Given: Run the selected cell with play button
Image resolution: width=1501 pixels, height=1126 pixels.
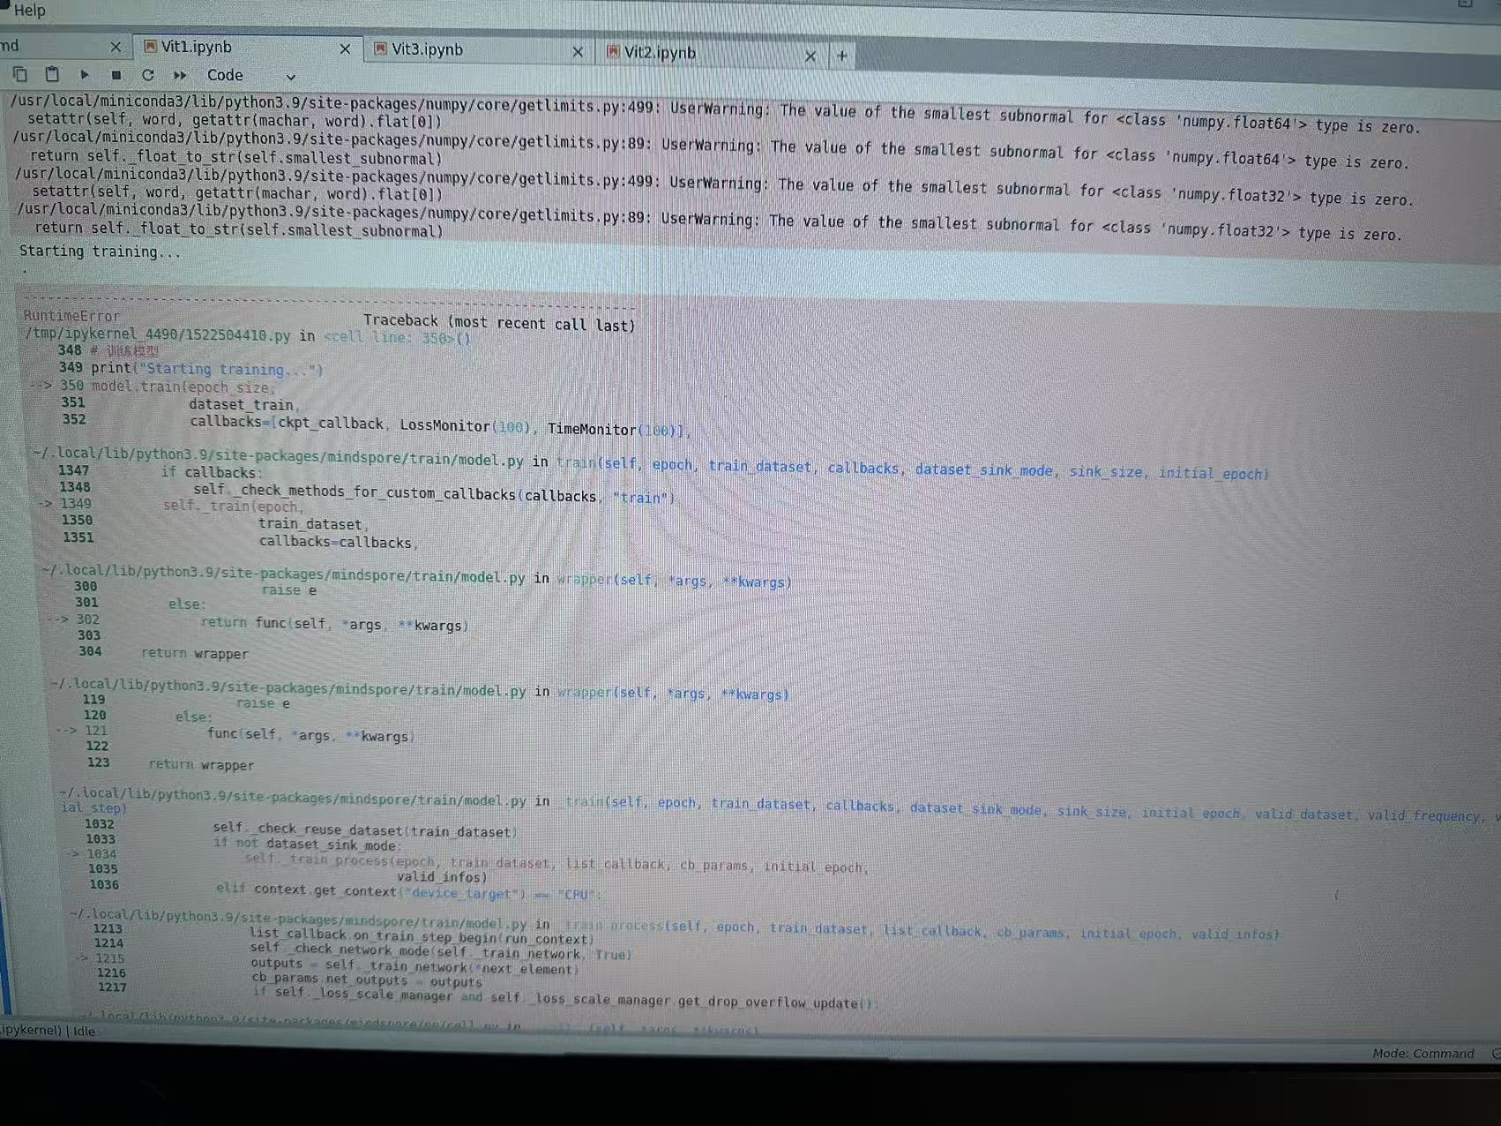Looking at the screenshot, I should coord(85,75).
